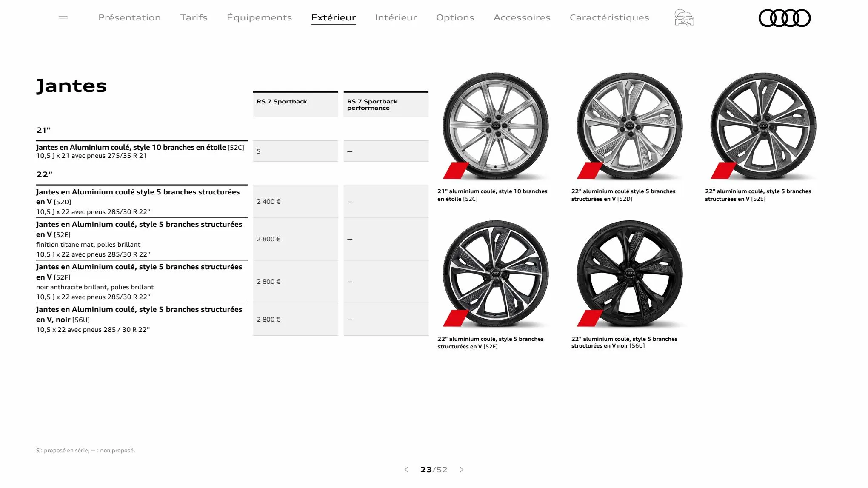Click the Jantes page heading
868x488 pixels.
[71, 86]
